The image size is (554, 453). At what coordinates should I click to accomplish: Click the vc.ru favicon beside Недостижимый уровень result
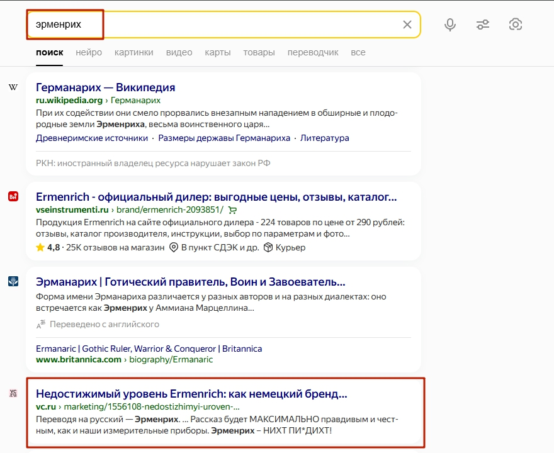click(x=13, y=393)
